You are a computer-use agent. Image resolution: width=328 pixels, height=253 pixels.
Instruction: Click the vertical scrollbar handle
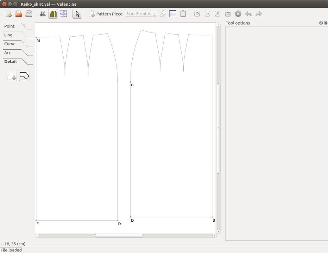[x=218, y=128]
